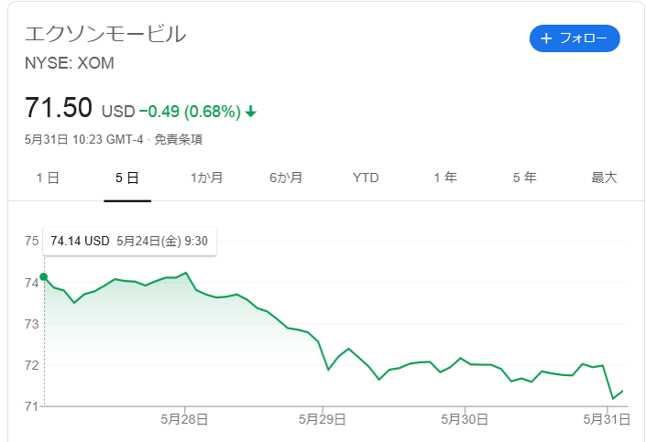Follow Exxon Mobil with the フォロー button
The image size is (646, 442).
(575, 38)
